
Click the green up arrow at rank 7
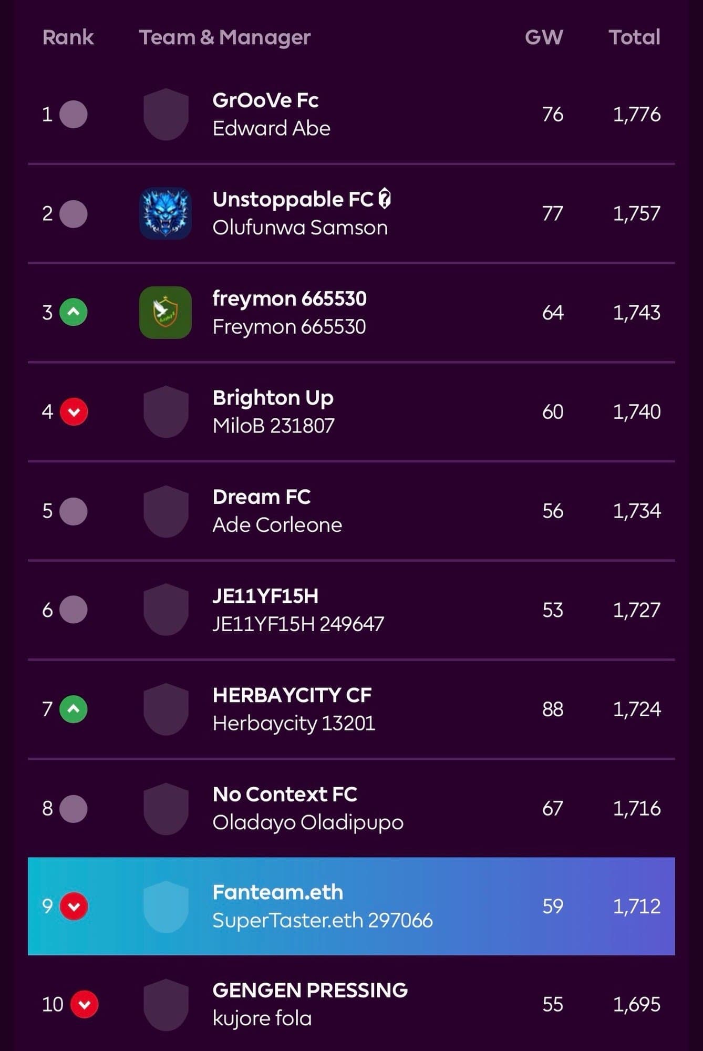74,709
